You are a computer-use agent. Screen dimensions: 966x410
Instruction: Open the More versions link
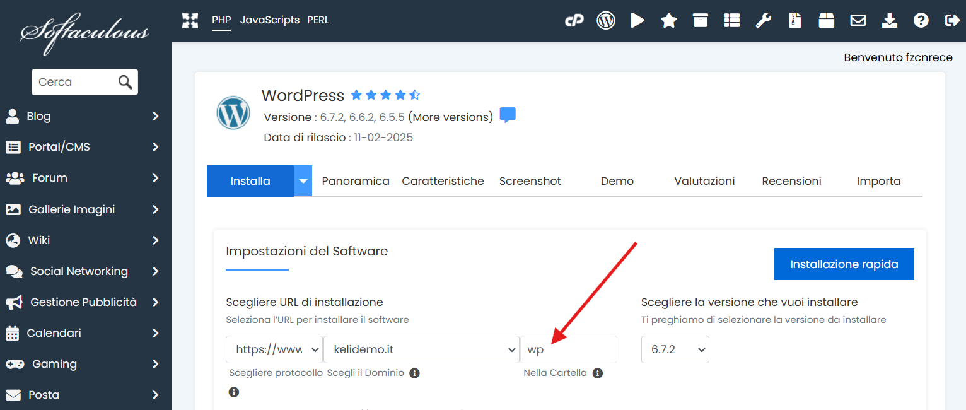click(451, 117)
